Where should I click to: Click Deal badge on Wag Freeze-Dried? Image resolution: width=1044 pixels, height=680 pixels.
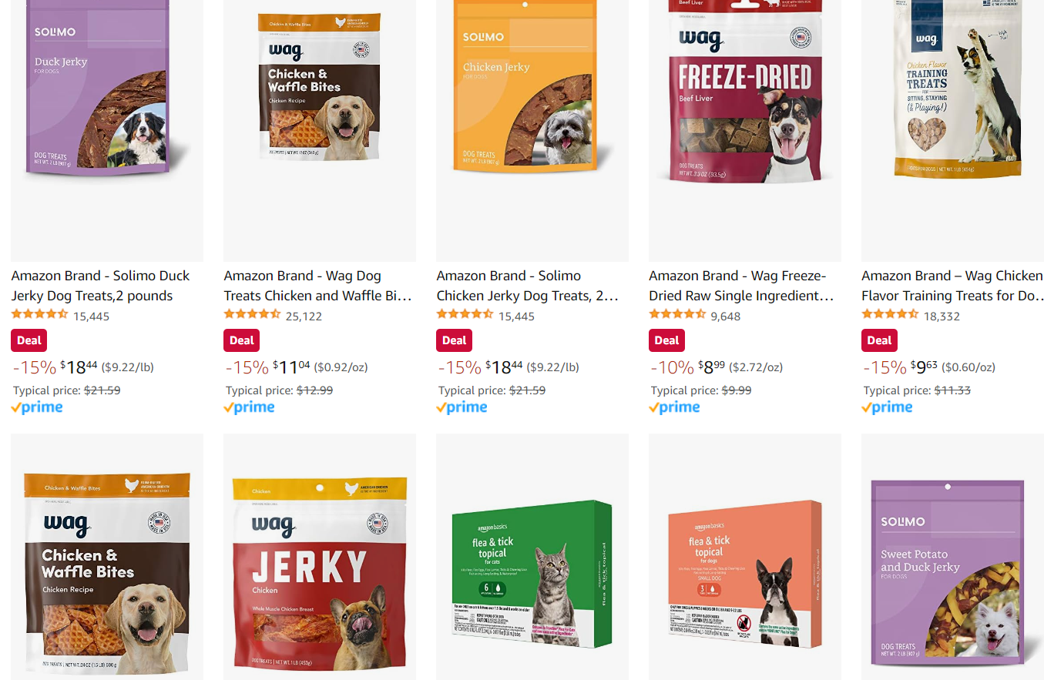coord(666,340)
